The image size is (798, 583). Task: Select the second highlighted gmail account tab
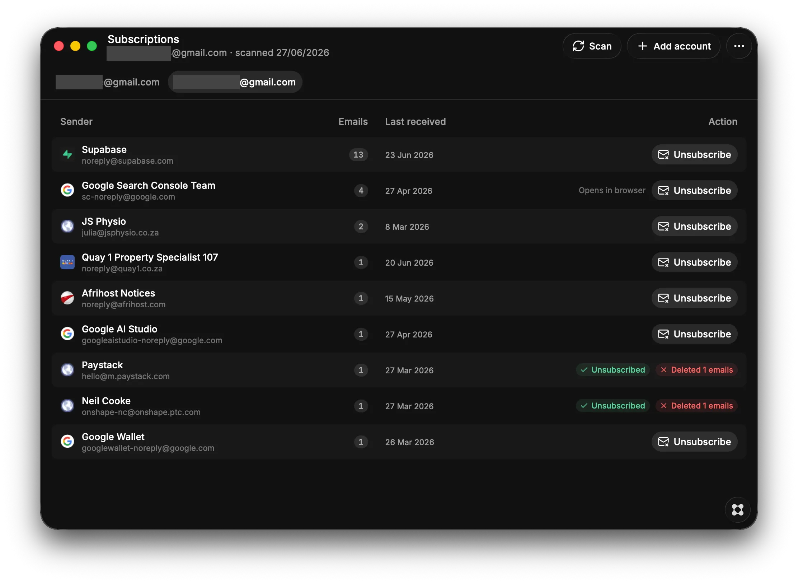coord(235,82)
